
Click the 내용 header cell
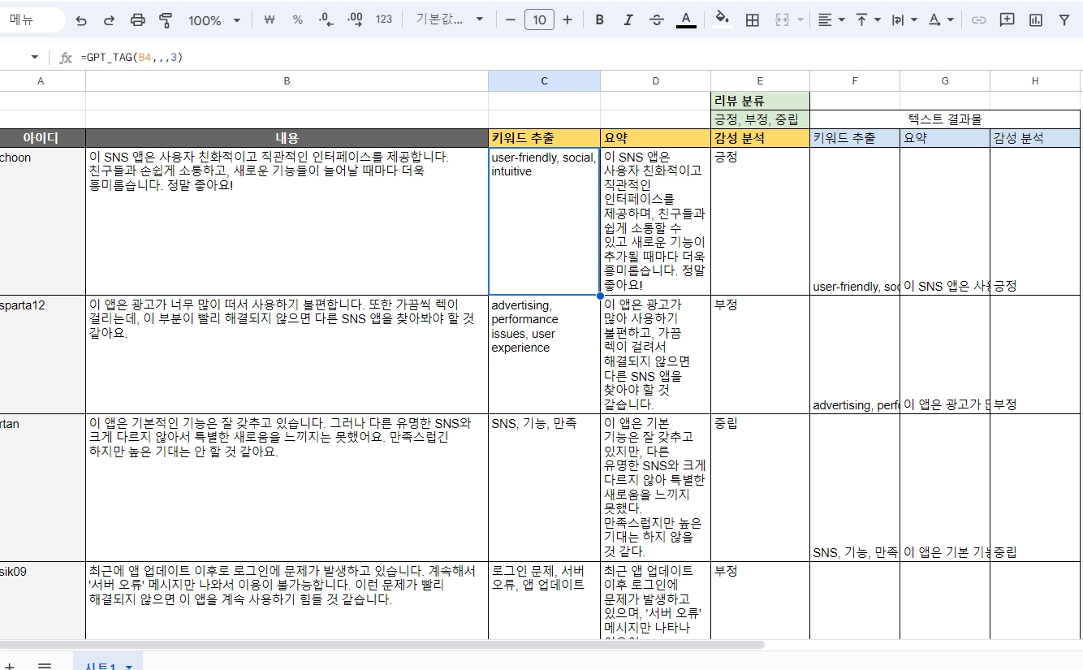[287, 138]
